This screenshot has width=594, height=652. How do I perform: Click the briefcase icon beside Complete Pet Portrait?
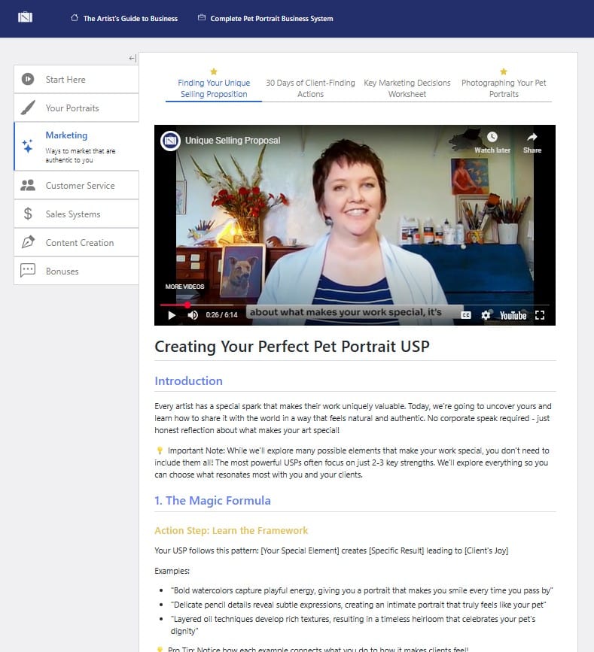click(x=202, y=17)
